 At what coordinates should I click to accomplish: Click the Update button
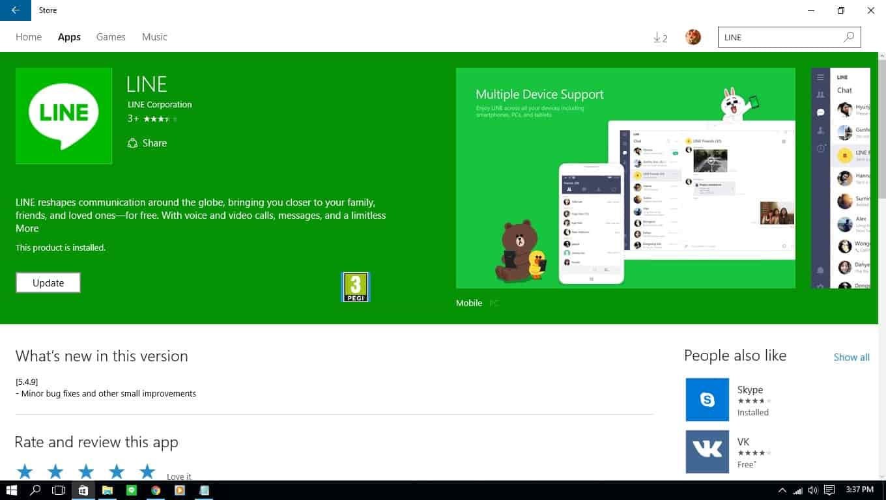[48, 283]
